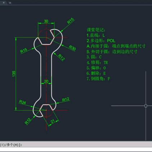Viewport: 152px width, 152px height.
Task: Select the note "4.修剪: TR"
Action: [x=97, y=62]
